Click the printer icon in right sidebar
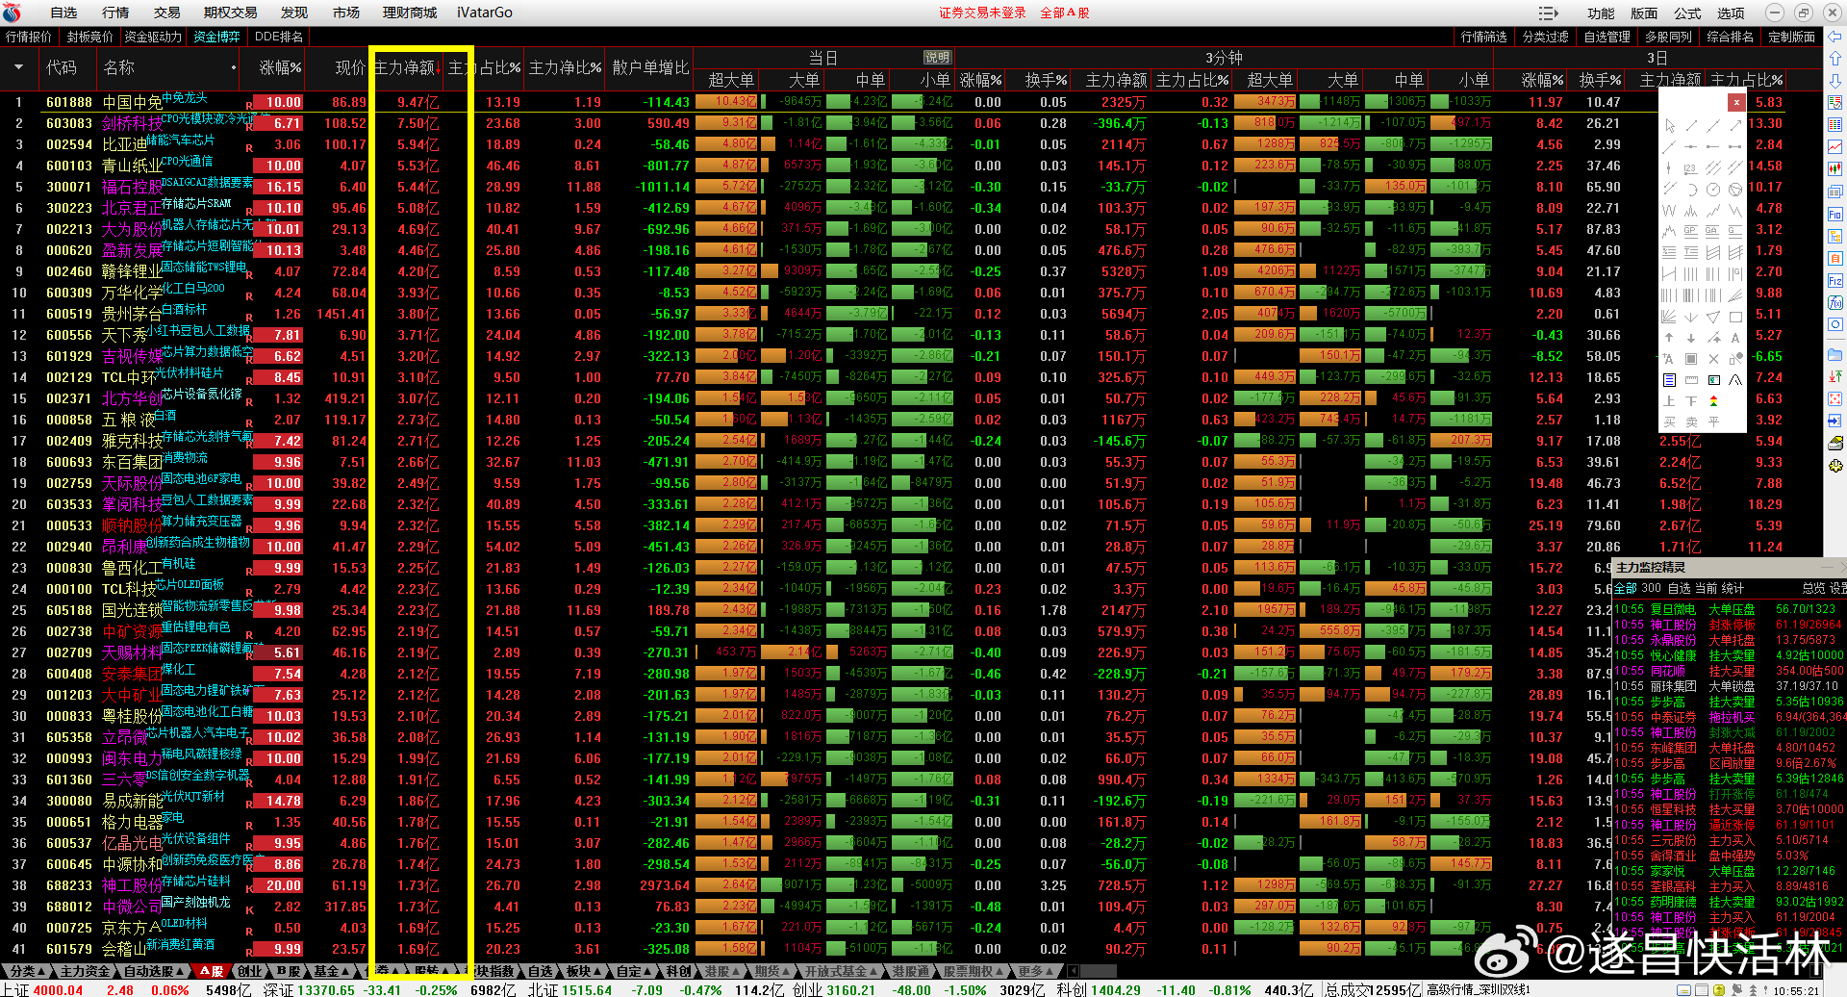1847x997 pixels. click(x=1835, y=443)
